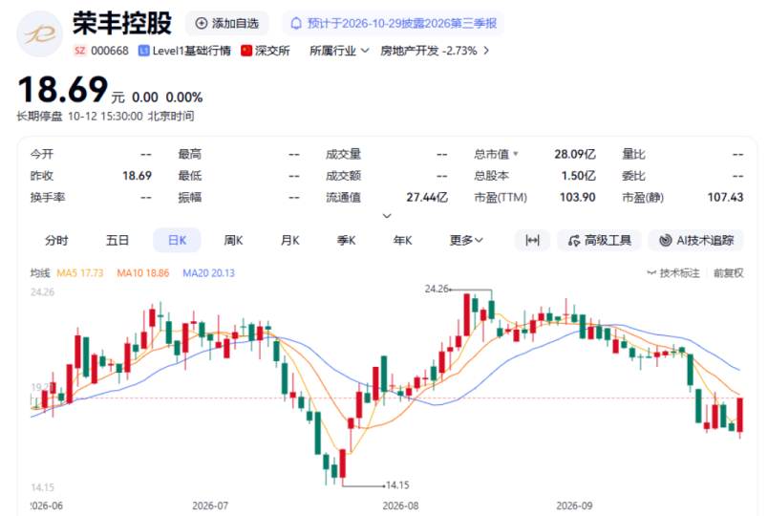
Task: Open AI技术追踪 button
Action: tap(696, 240)
